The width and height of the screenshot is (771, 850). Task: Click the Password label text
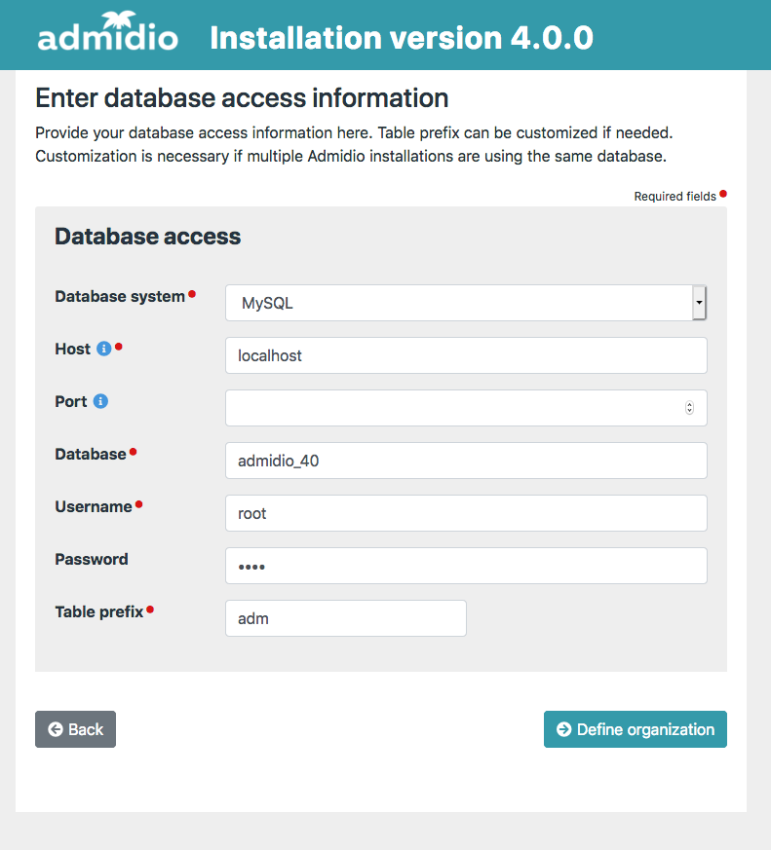pos(91,559)
